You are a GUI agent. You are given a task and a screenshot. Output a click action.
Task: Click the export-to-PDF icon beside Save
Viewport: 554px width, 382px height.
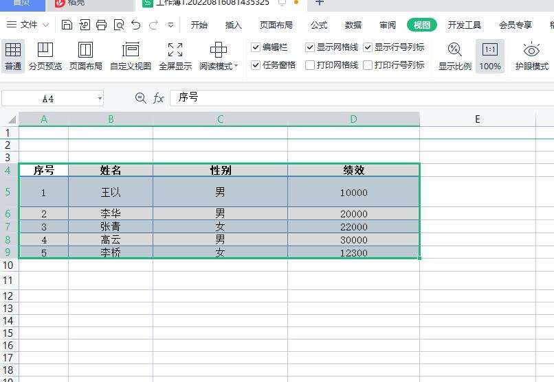coord(85,25)
